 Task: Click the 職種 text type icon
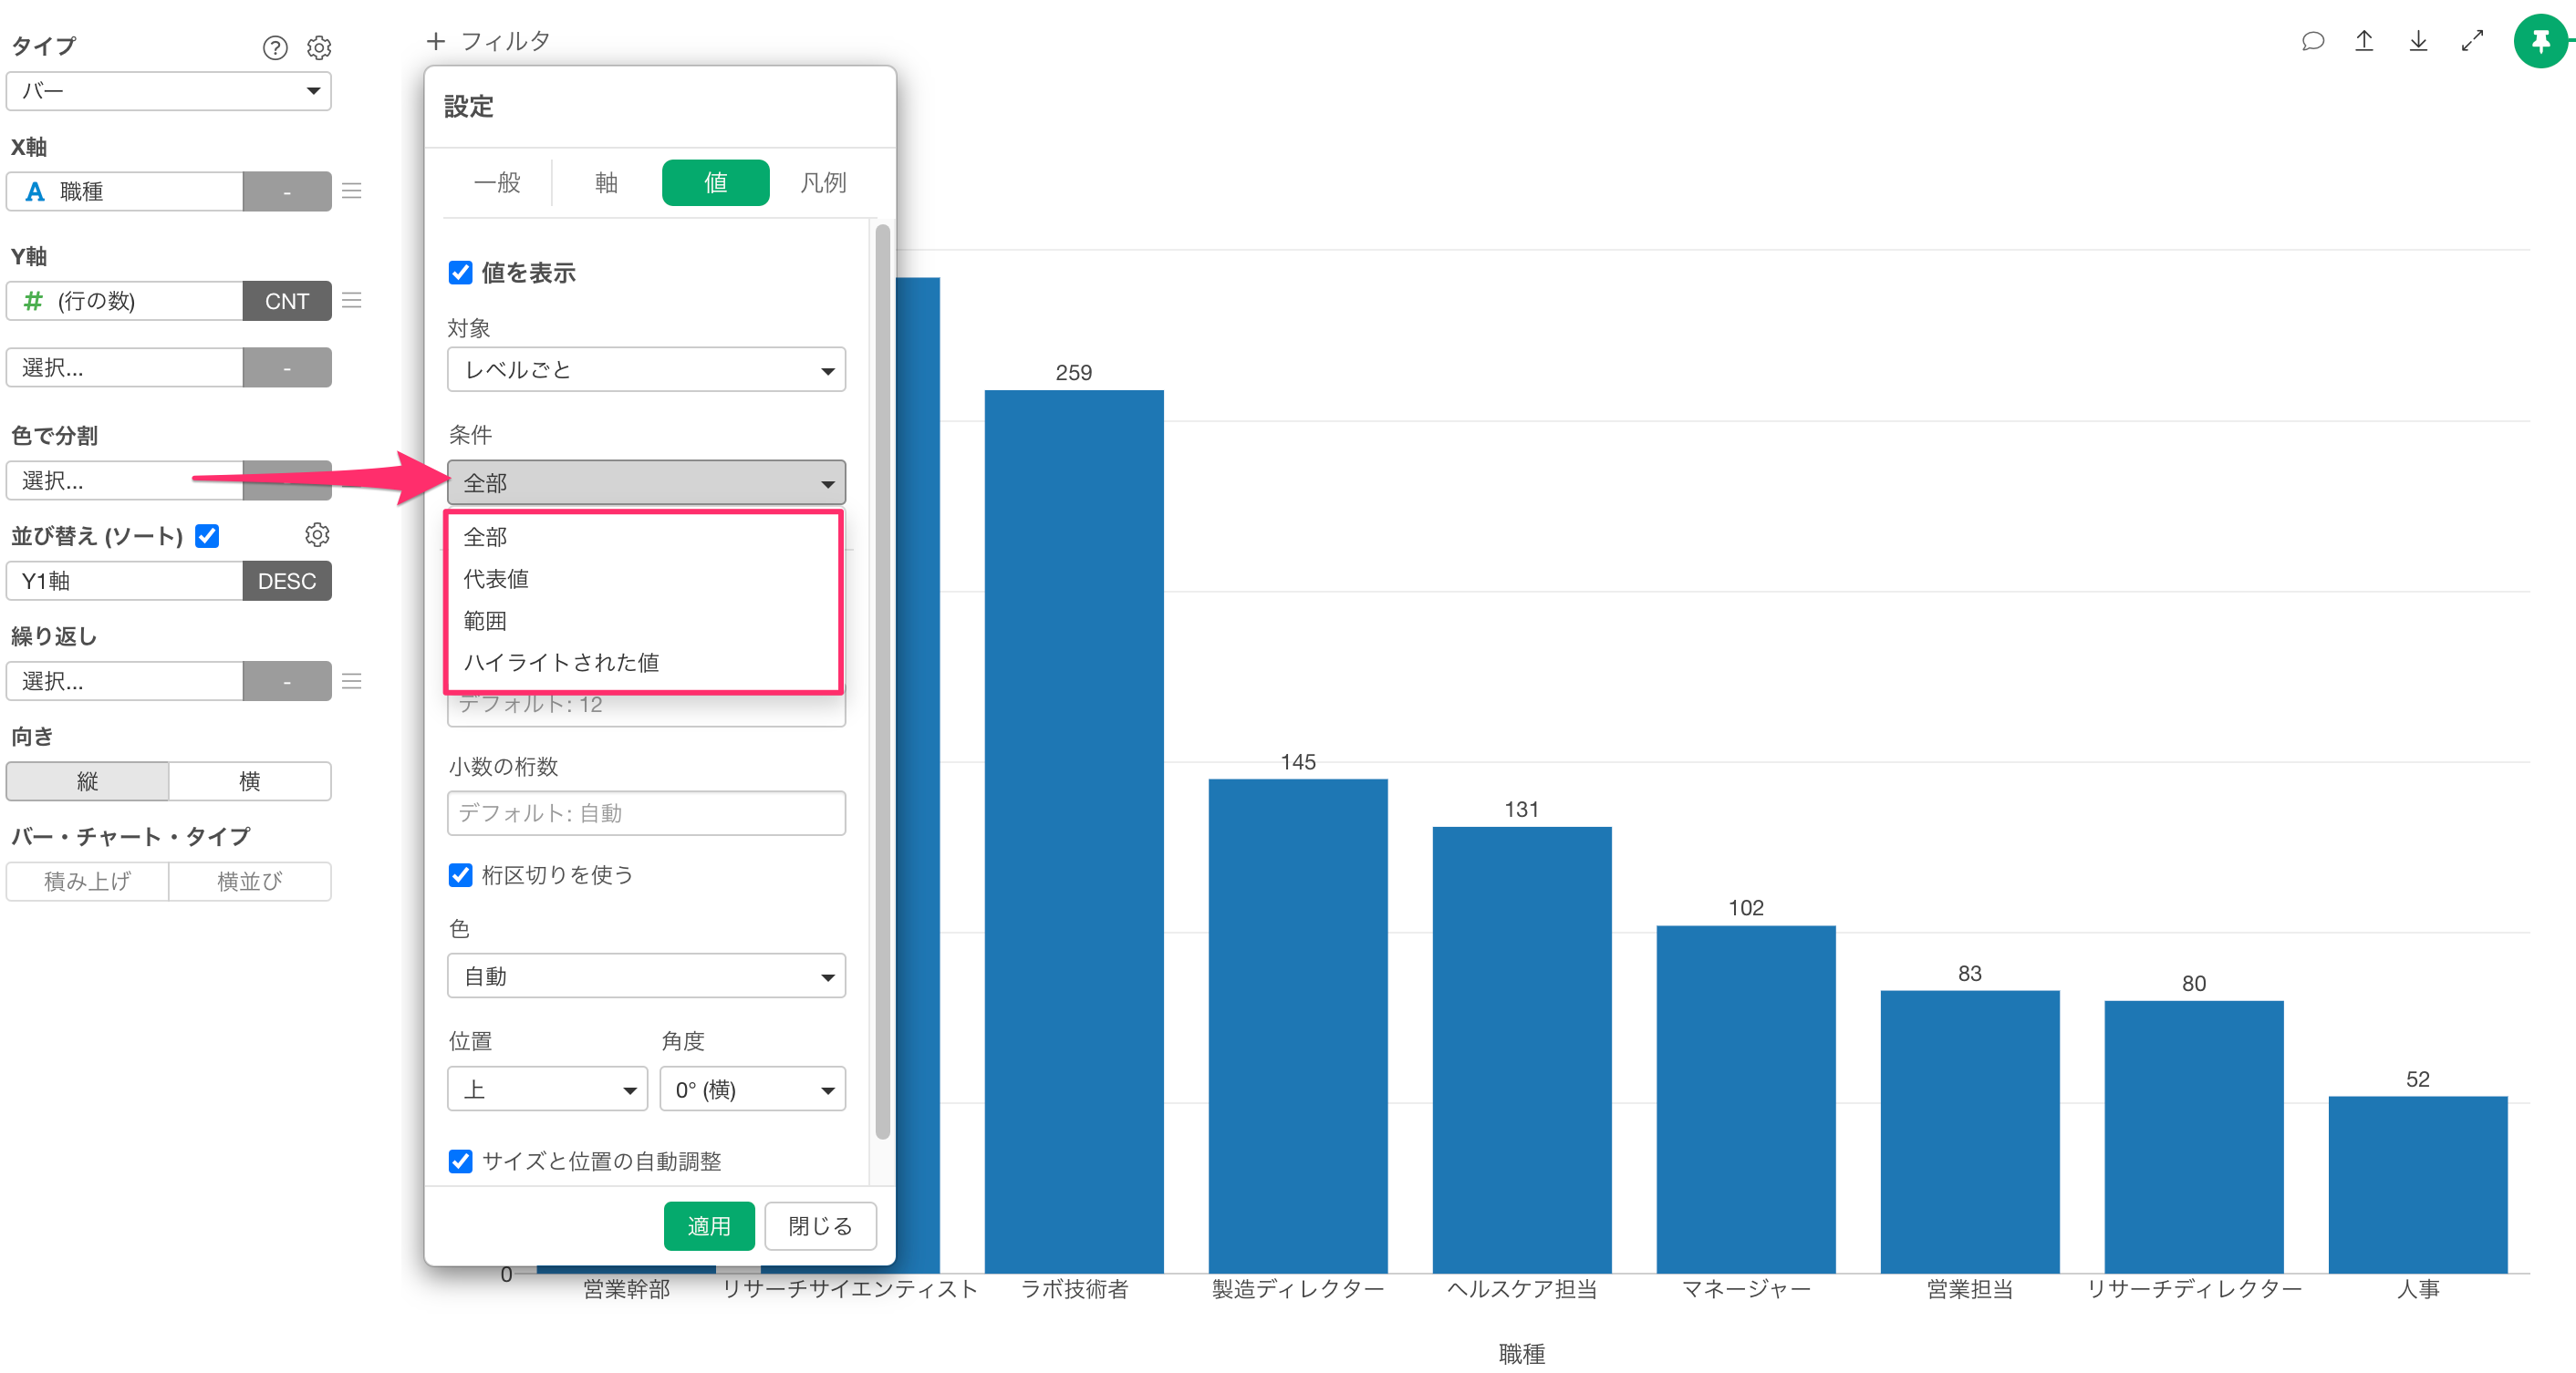[x=35, y=191]
